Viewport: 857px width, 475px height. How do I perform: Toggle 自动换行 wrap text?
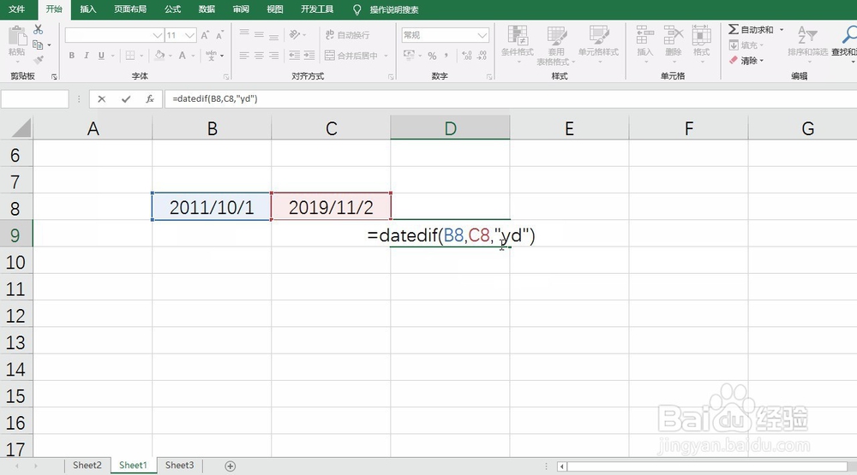tap(347, 35)
